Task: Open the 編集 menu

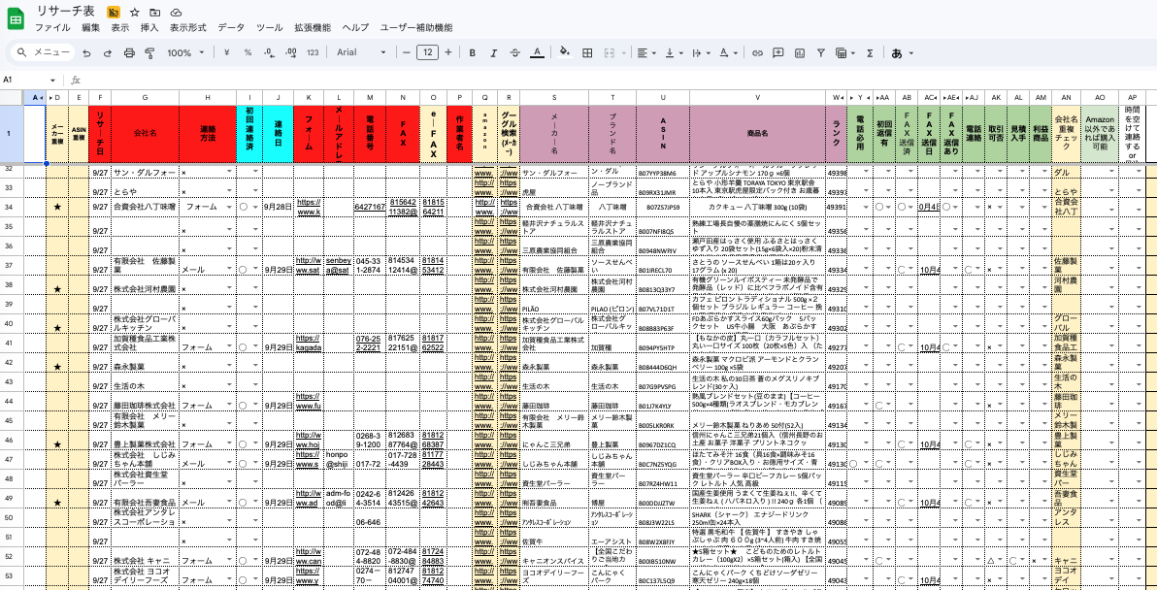Action: 91,28
